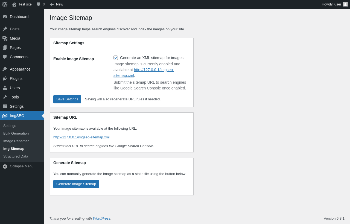Click the Image Sitemap page heading
Image resolution: width=350 pixels, height=224 pixels.
71,18
